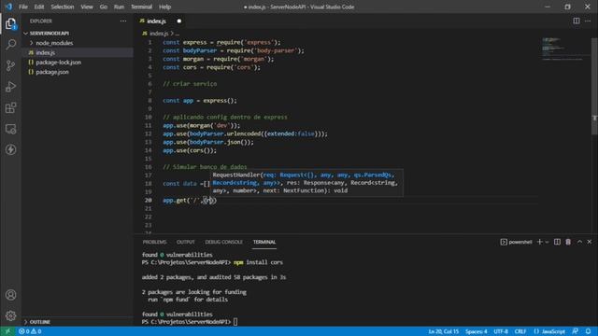Click in the terminal prompt line
598x336 pixels.
pos(190,322)
